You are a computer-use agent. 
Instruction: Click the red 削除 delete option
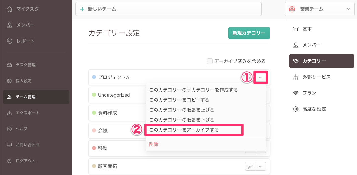click(x=154, y=144)
